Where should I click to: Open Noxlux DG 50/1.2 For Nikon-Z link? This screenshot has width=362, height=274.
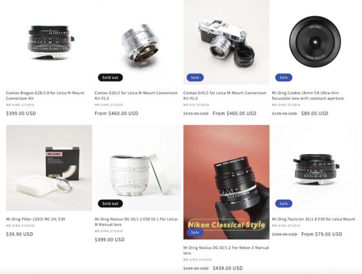coord(226,250)
